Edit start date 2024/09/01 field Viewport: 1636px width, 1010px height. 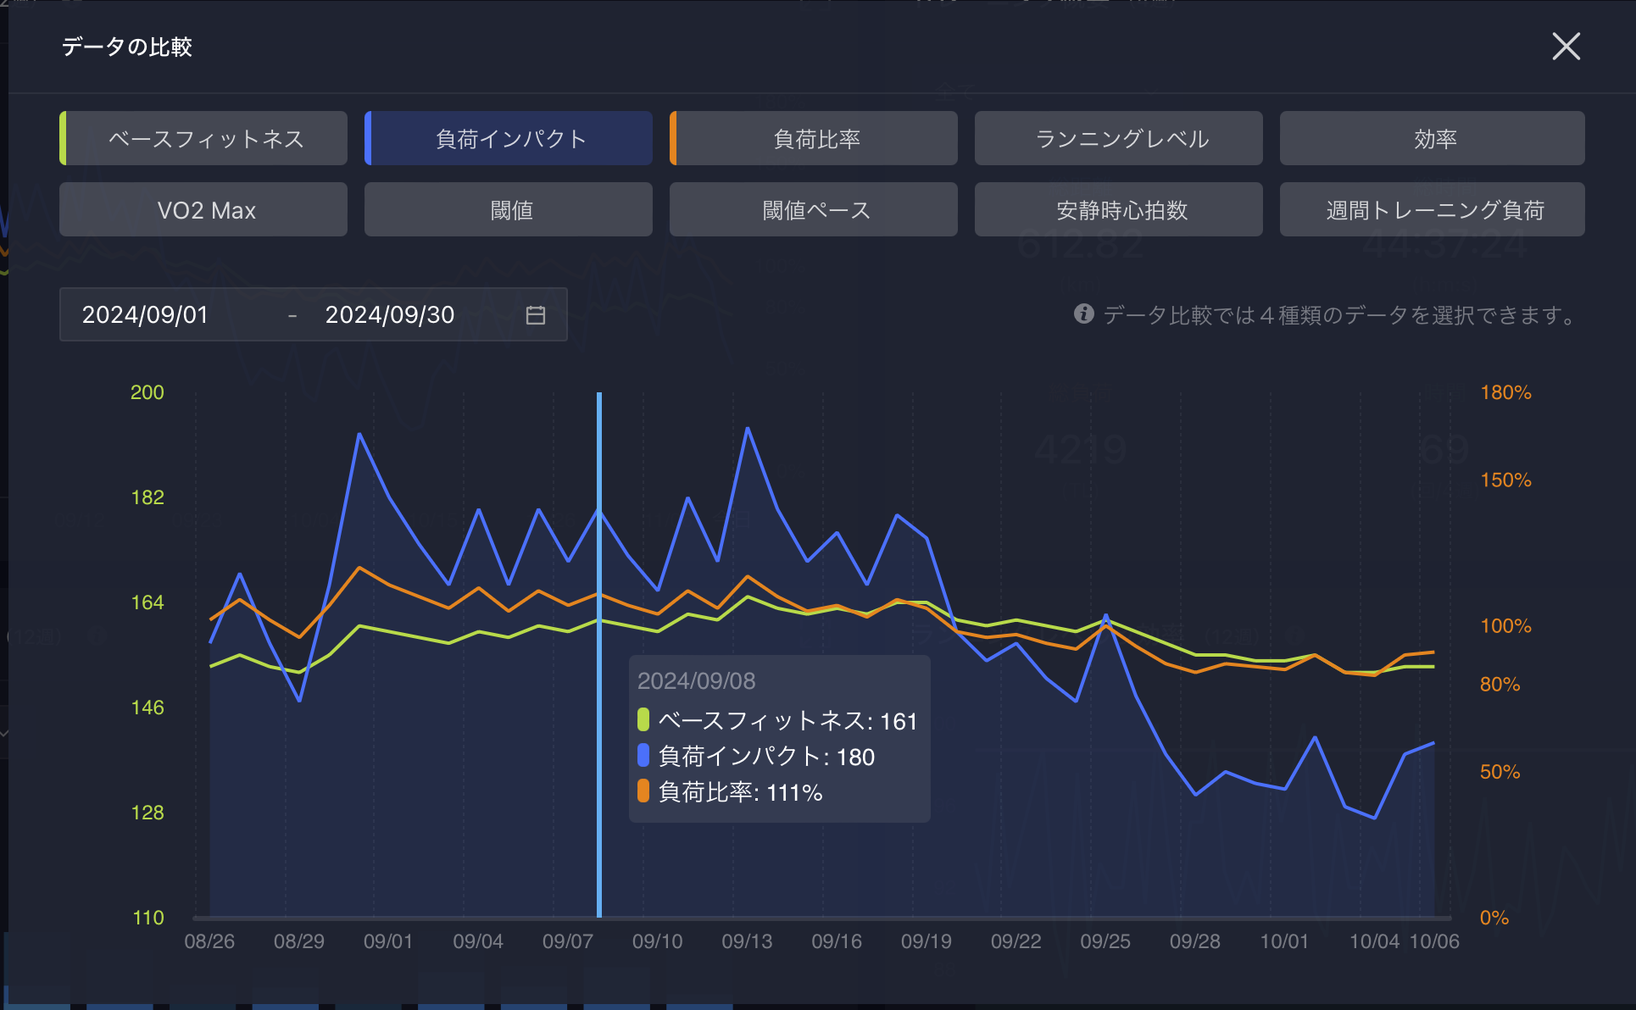145,315
